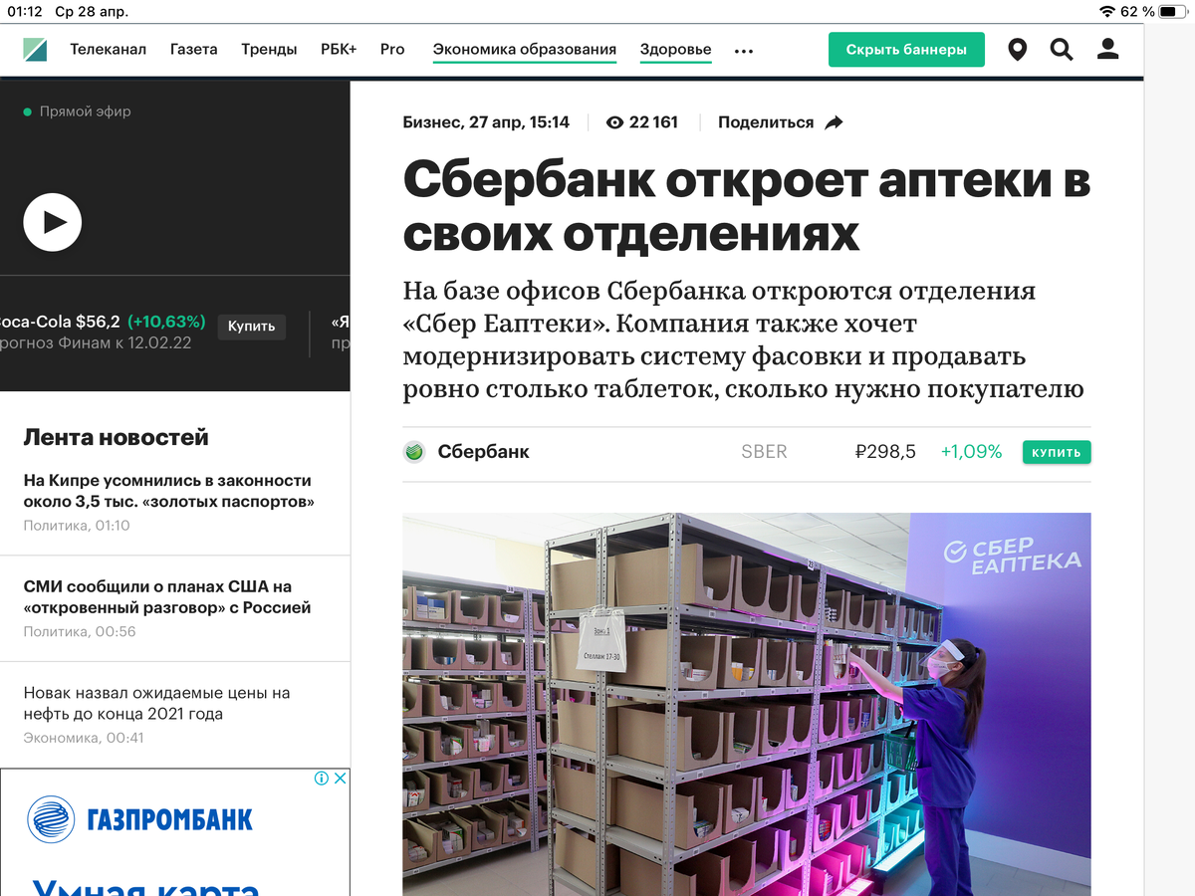Expand the three-dots more menu

(744, 51)
